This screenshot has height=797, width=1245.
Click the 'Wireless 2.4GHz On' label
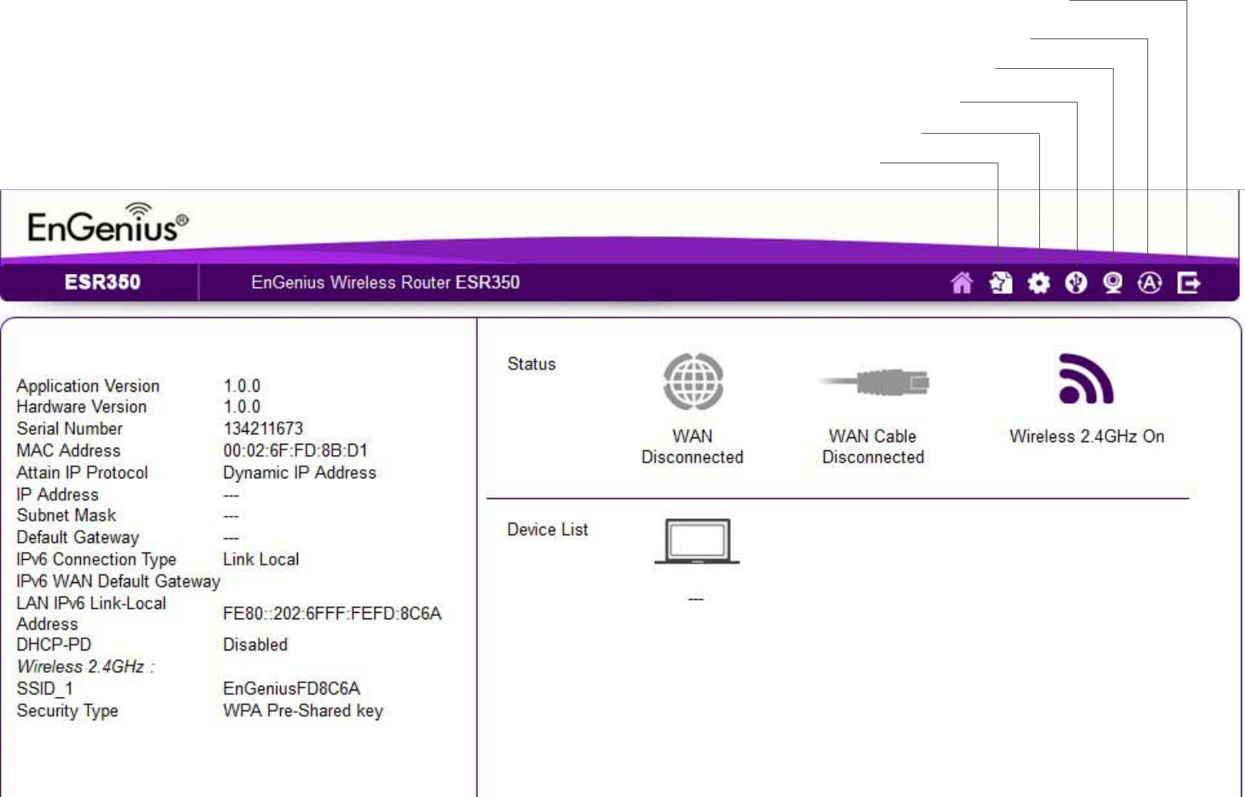[x=1086, y=437]
